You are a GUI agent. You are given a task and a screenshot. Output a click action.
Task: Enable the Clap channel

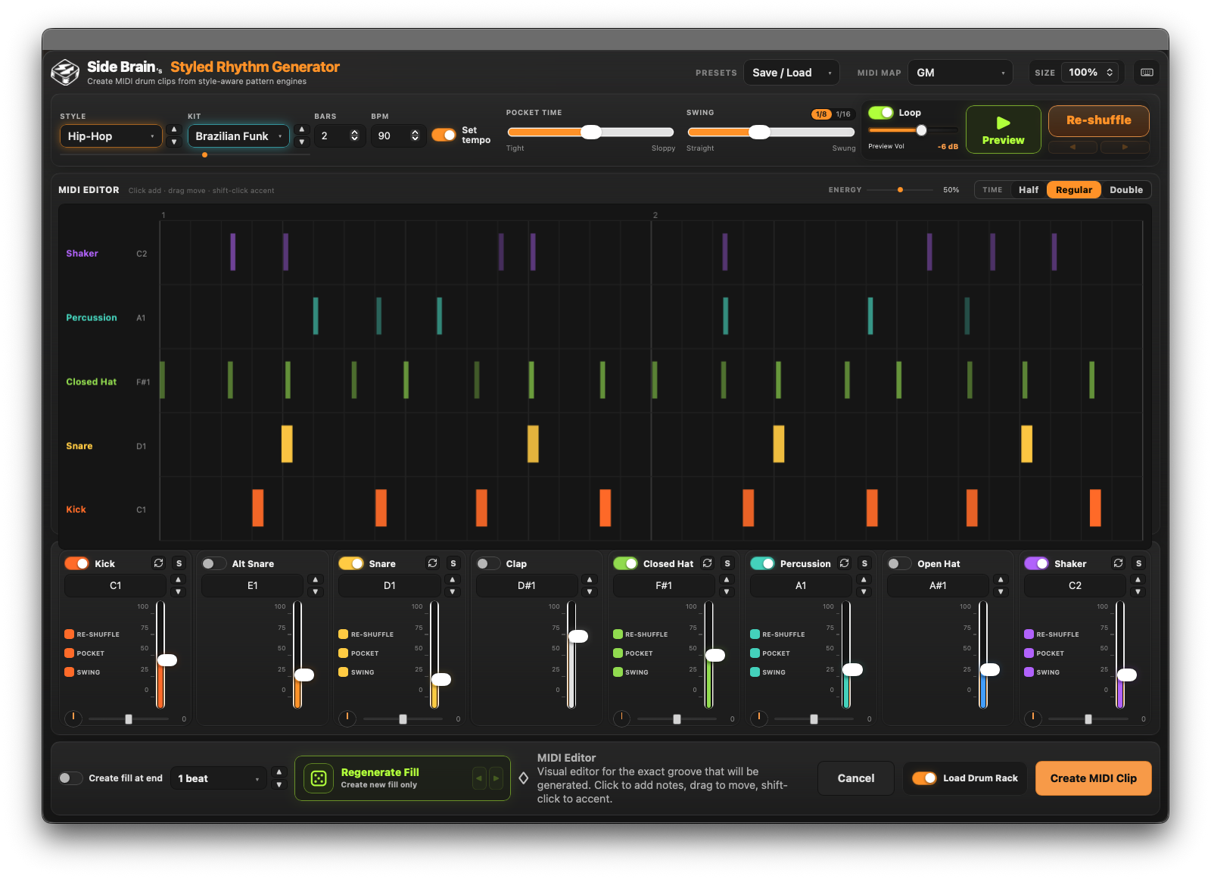(488, 563)
